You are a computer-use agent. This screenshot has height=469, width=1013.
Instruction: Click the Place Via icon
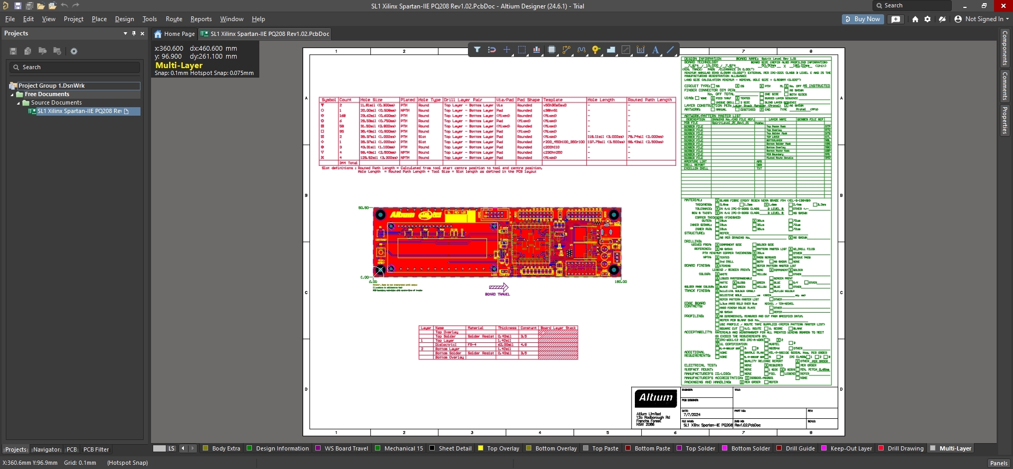(596, 50)
